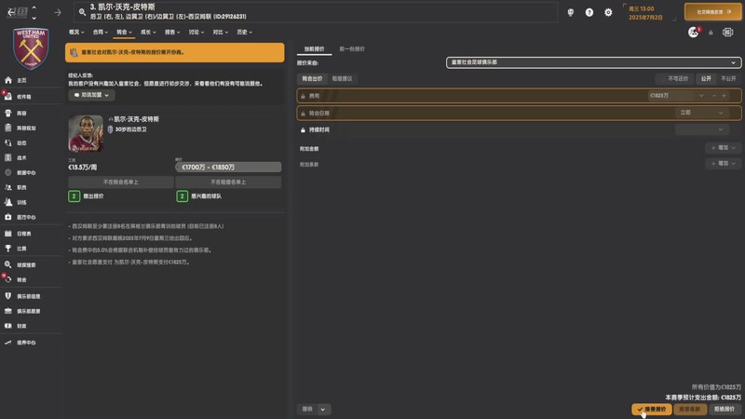Open the 转会 transfer menu tab
The height and width of the screenshot is (419, 745).
click(124, 33)
